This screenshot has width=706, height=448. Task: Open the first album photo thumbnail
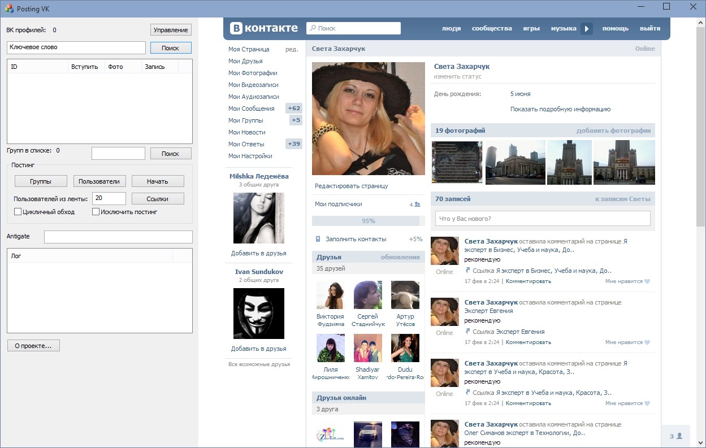pyautogui.click(x=457, y=163)
